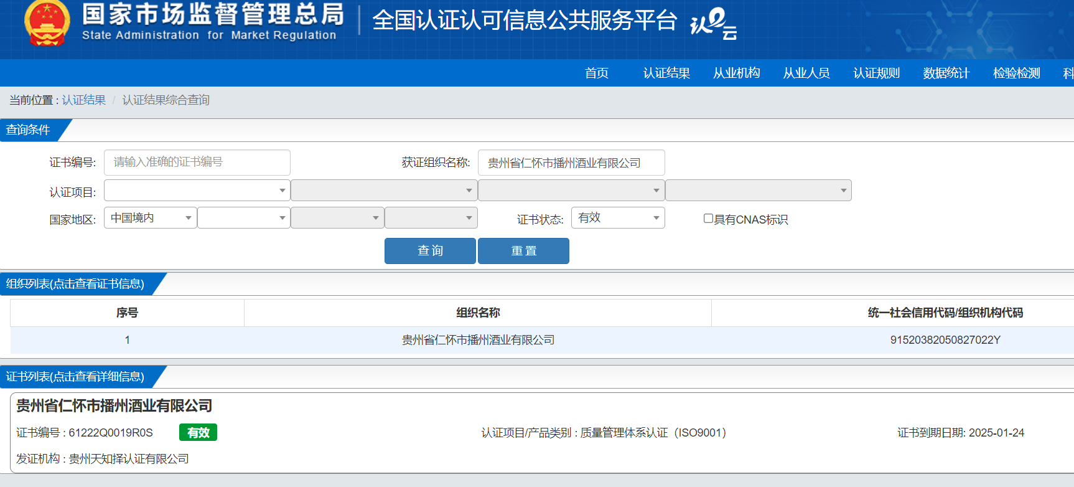Expand the third 认证项目 dropdown

[571, 190]
